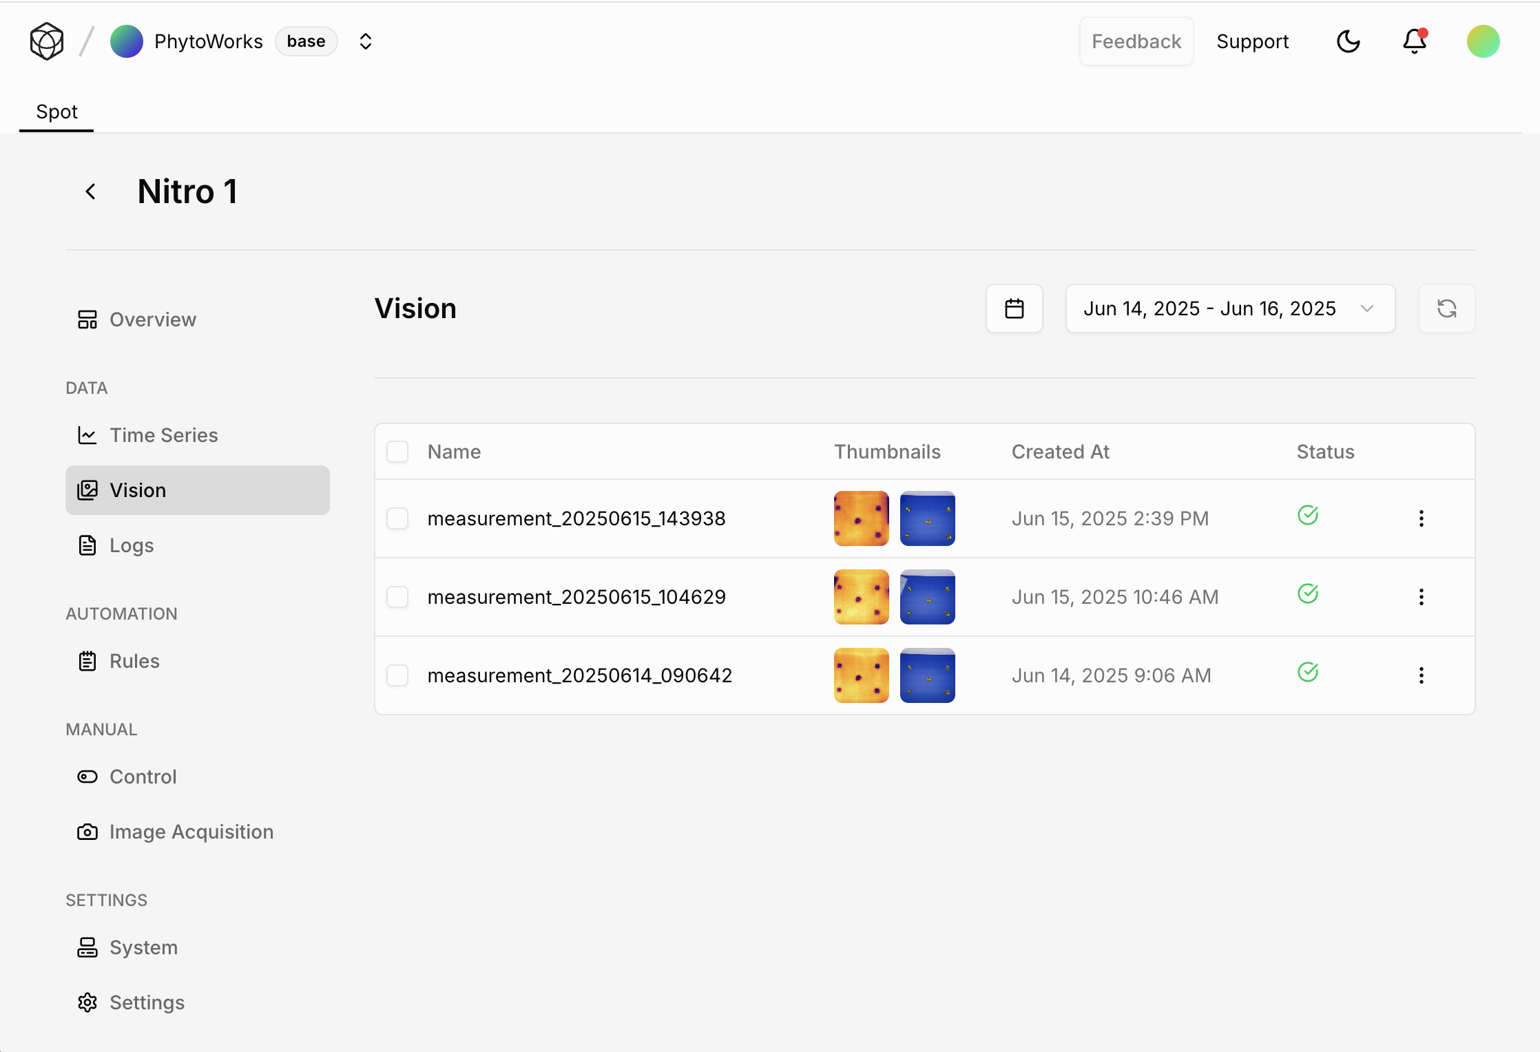Open the Support link
1540x1052 pixels.
click(1253, 41)
